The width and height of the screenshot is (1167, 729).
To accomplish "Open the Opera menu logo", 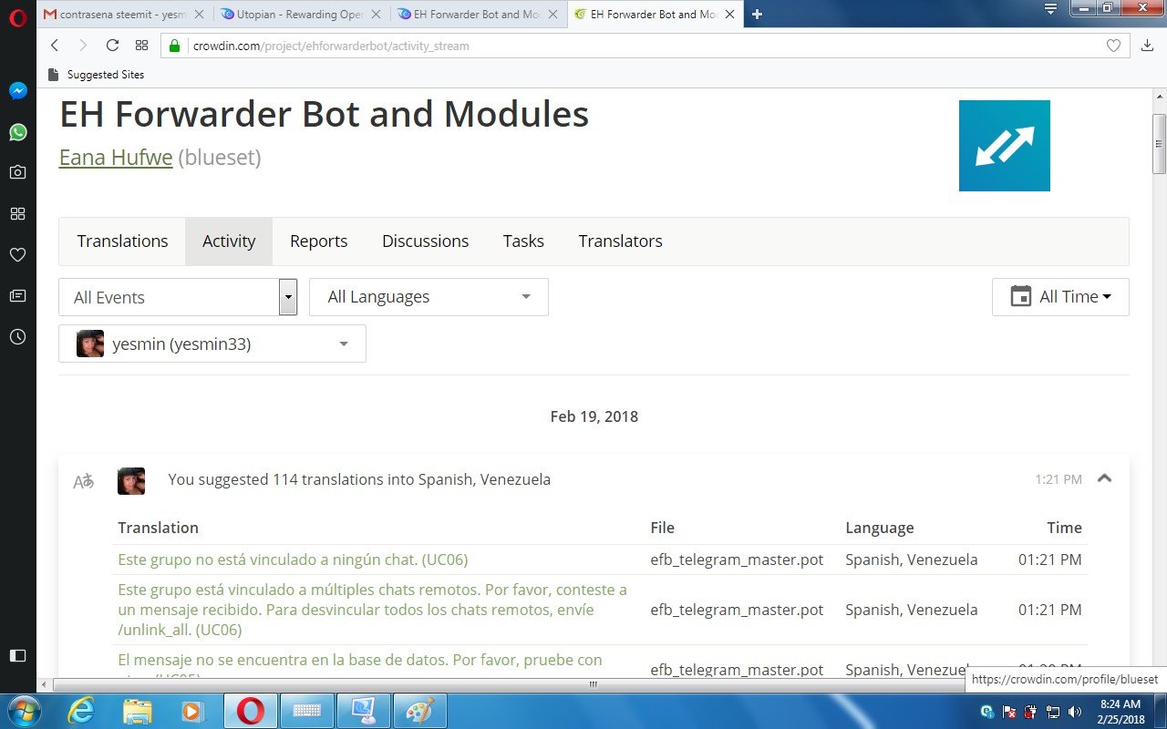I will pyautogui.click(x=18, y=17).
